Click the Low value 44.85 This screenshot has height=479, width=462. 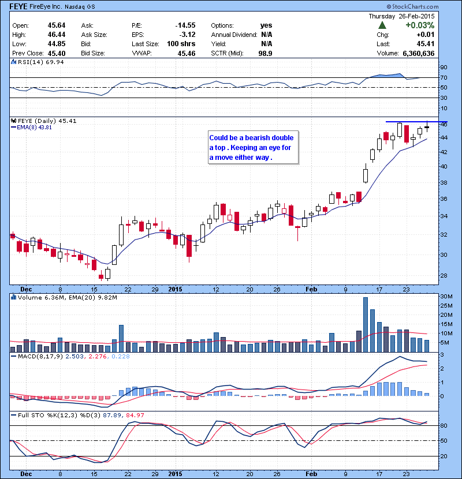click(x=57, y=44)
